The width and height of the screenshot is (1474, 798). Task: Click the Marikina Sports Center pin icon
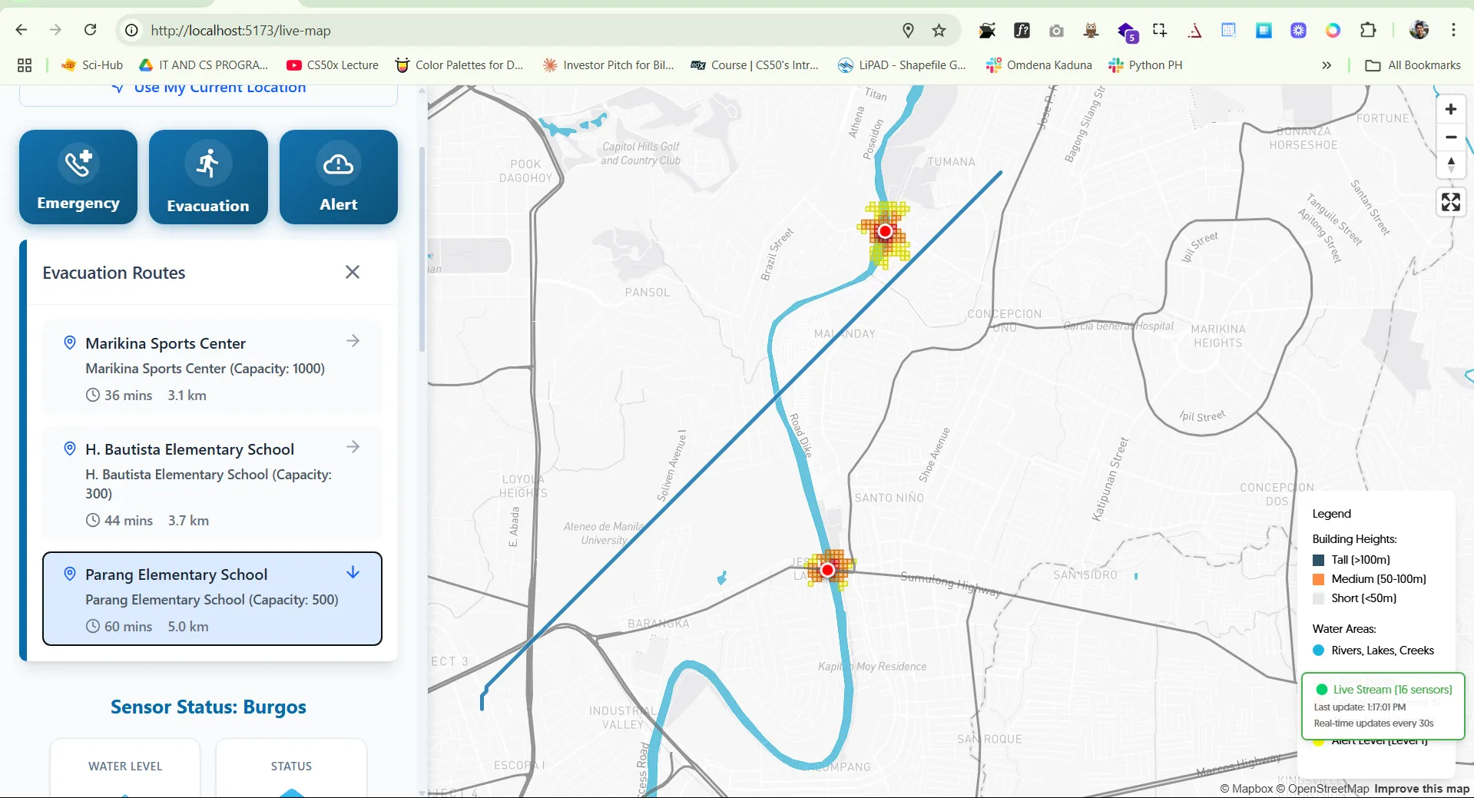(70, 343)
